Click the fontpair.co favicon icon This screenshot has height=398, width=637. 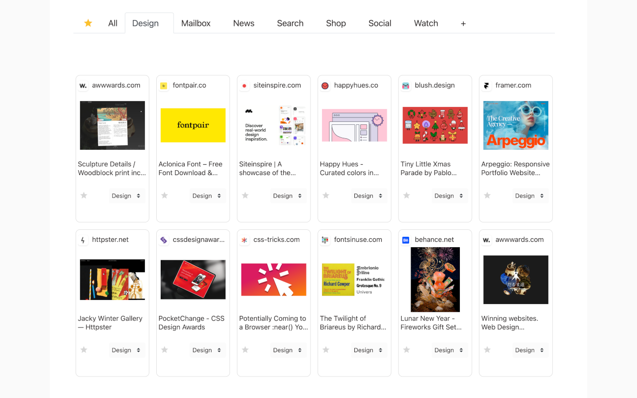[164, 86]
